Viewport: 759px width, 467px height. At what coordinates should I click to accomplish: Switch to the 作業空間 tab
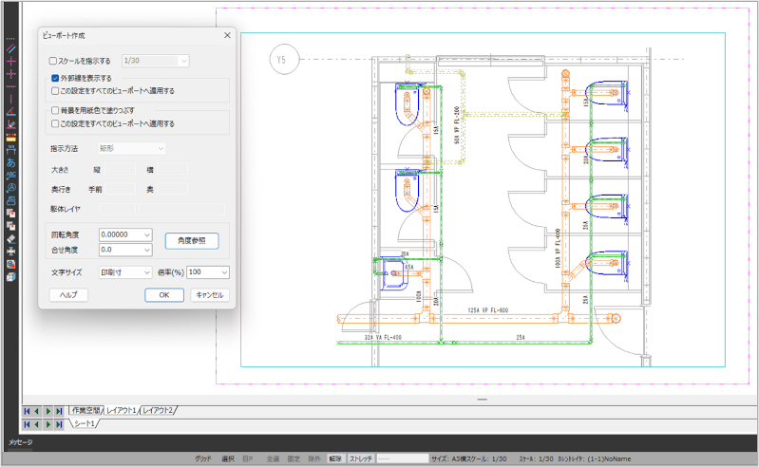tap(86, 411)
